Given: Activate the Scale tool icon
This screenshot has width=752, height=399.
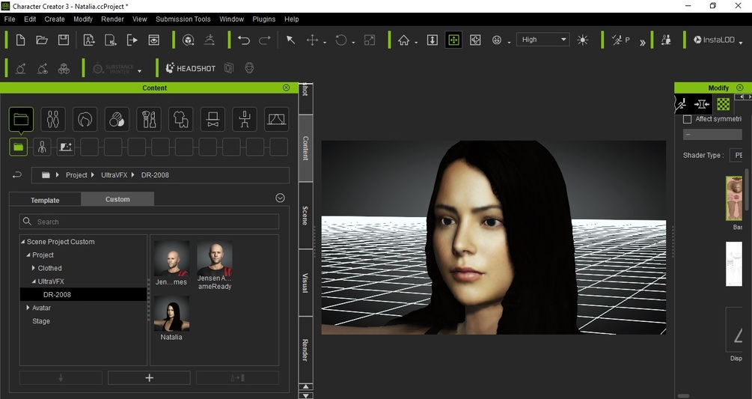Looking at the screenshot, I should point(370,40).
